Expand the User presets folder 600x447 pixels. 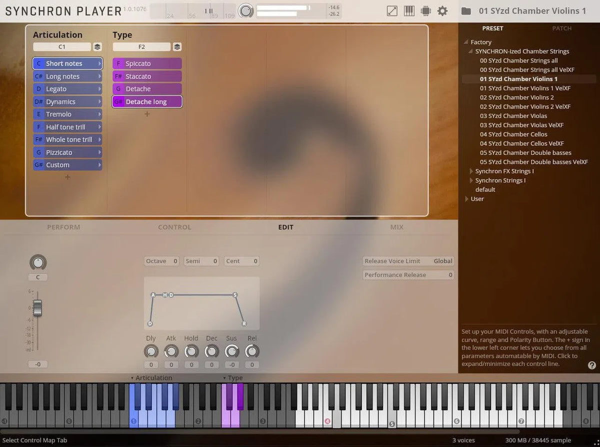pyautogui.click(x=466, y=199)
